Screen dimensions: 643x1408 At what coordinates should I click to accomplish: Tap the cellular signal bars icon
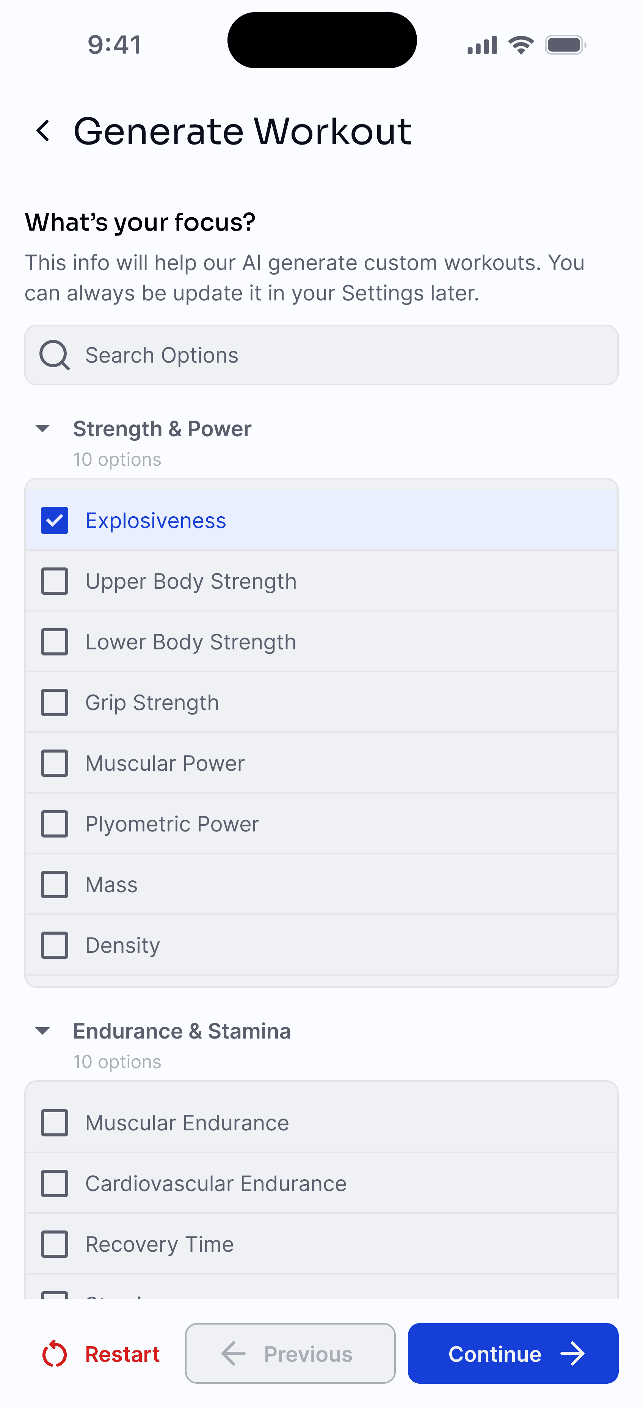pyautogui.click(x=482, y=45)
